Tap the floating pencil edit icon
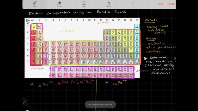The width and height of the screenshot is (198, 111). click(24, 102)
